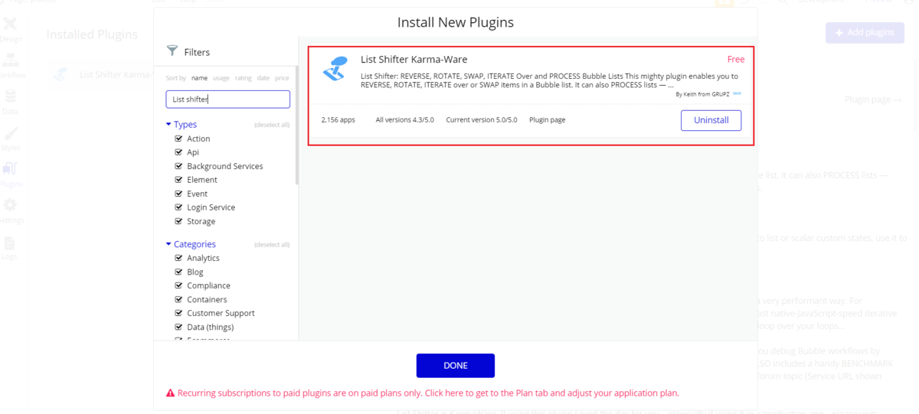
Task: Toggle the Background Services checkbox
Action: pos(179,166)
